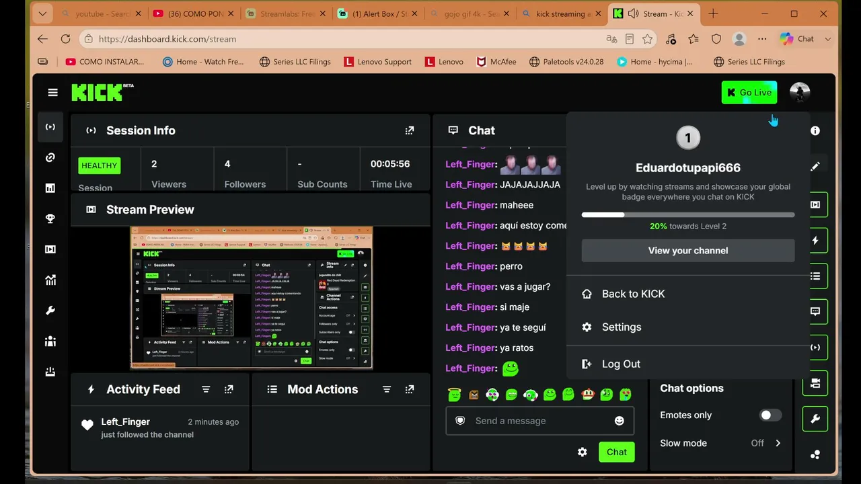Favorite this page with the star icon
861x484 pixels.
pos(647,39)
